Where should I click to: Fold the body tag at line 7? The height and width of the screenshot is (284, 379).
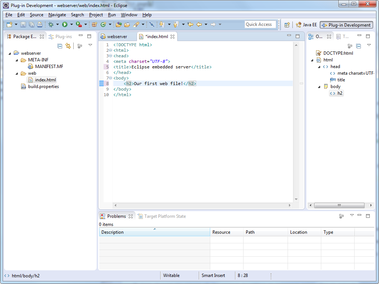tap(111, 78)
